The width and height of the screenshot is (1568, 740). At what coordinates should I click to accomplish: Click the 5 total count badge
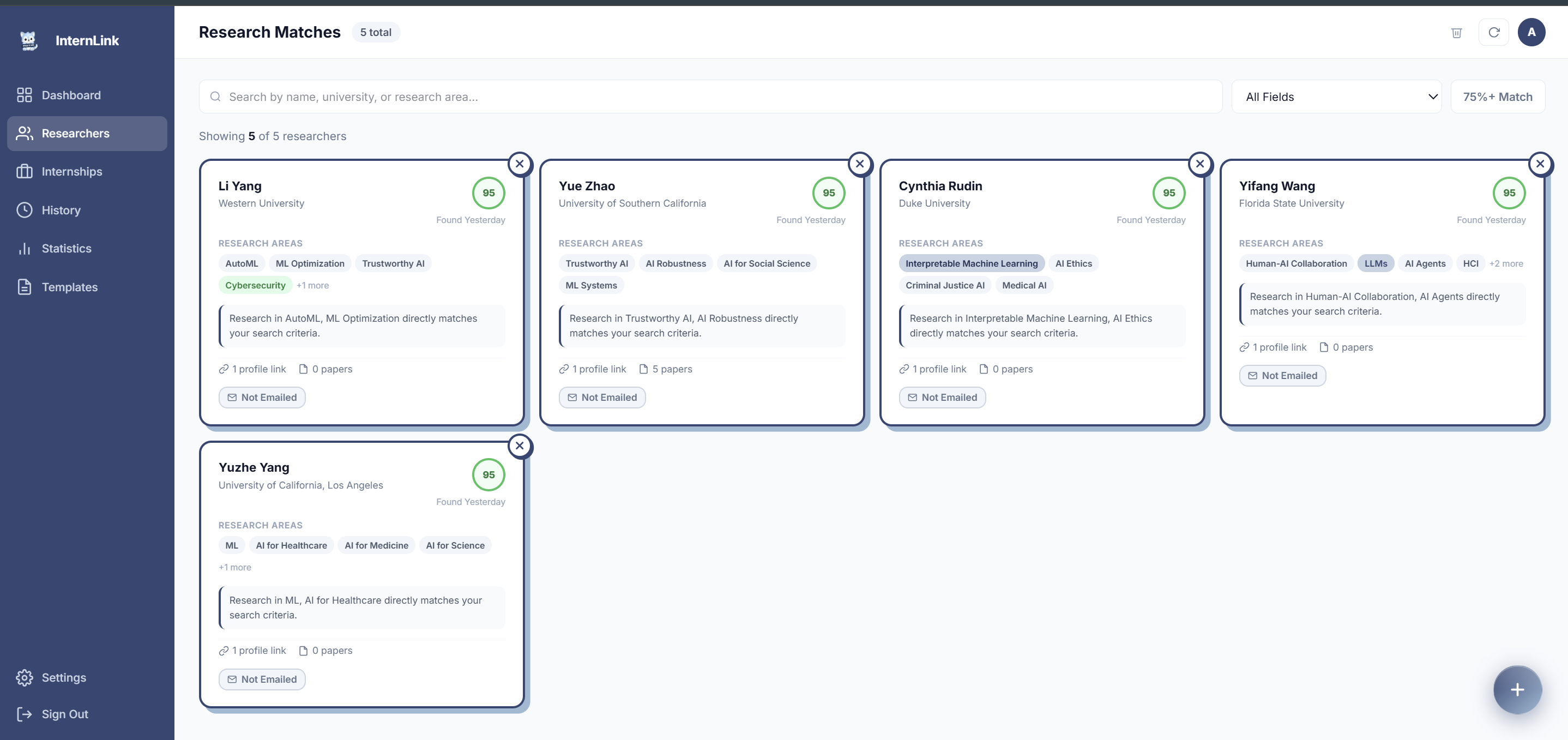[376, 33]
